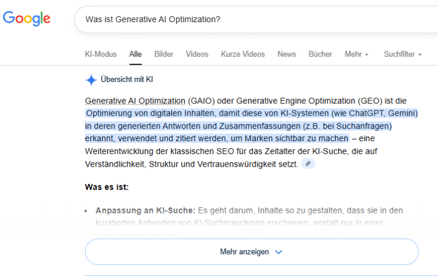The width and height of the screenshot is (438, 276).
Task: Show Kurze Videos results
Action: [x=242, y=54]
